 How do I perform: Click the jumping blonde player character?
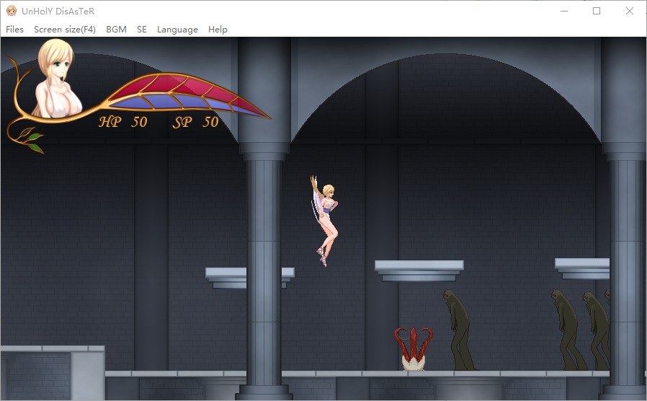324,216
